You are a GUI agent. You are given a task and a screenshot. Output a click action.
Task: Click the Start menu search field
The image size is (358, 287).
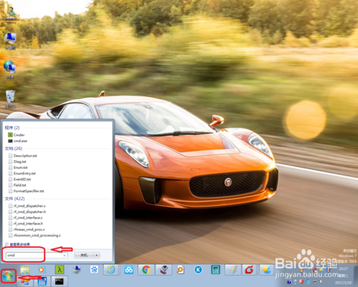[37, 255]
